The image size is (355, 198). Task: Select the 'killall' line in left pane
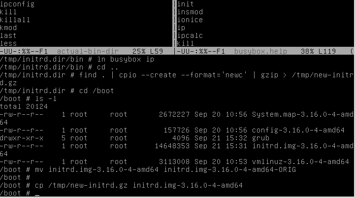(15, 20)
